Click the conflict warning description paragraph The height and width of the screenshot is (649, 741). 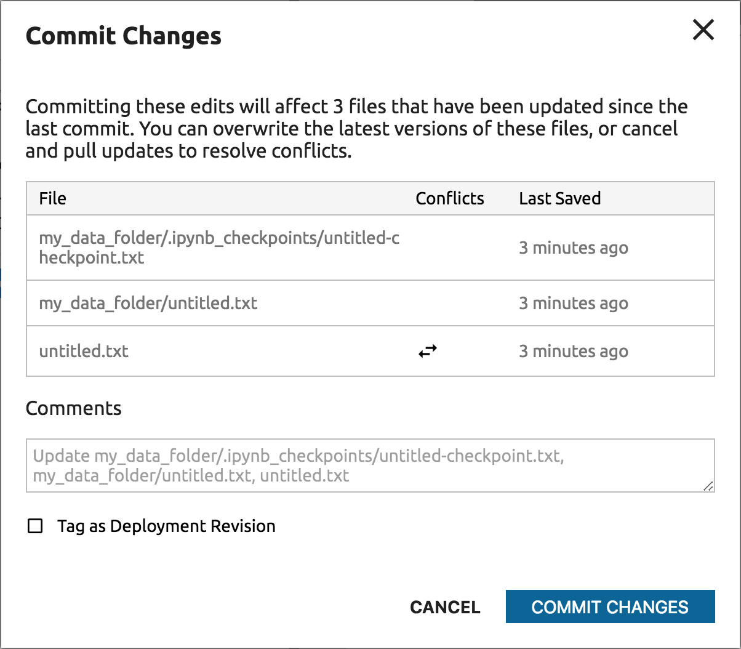coord(357,129)
